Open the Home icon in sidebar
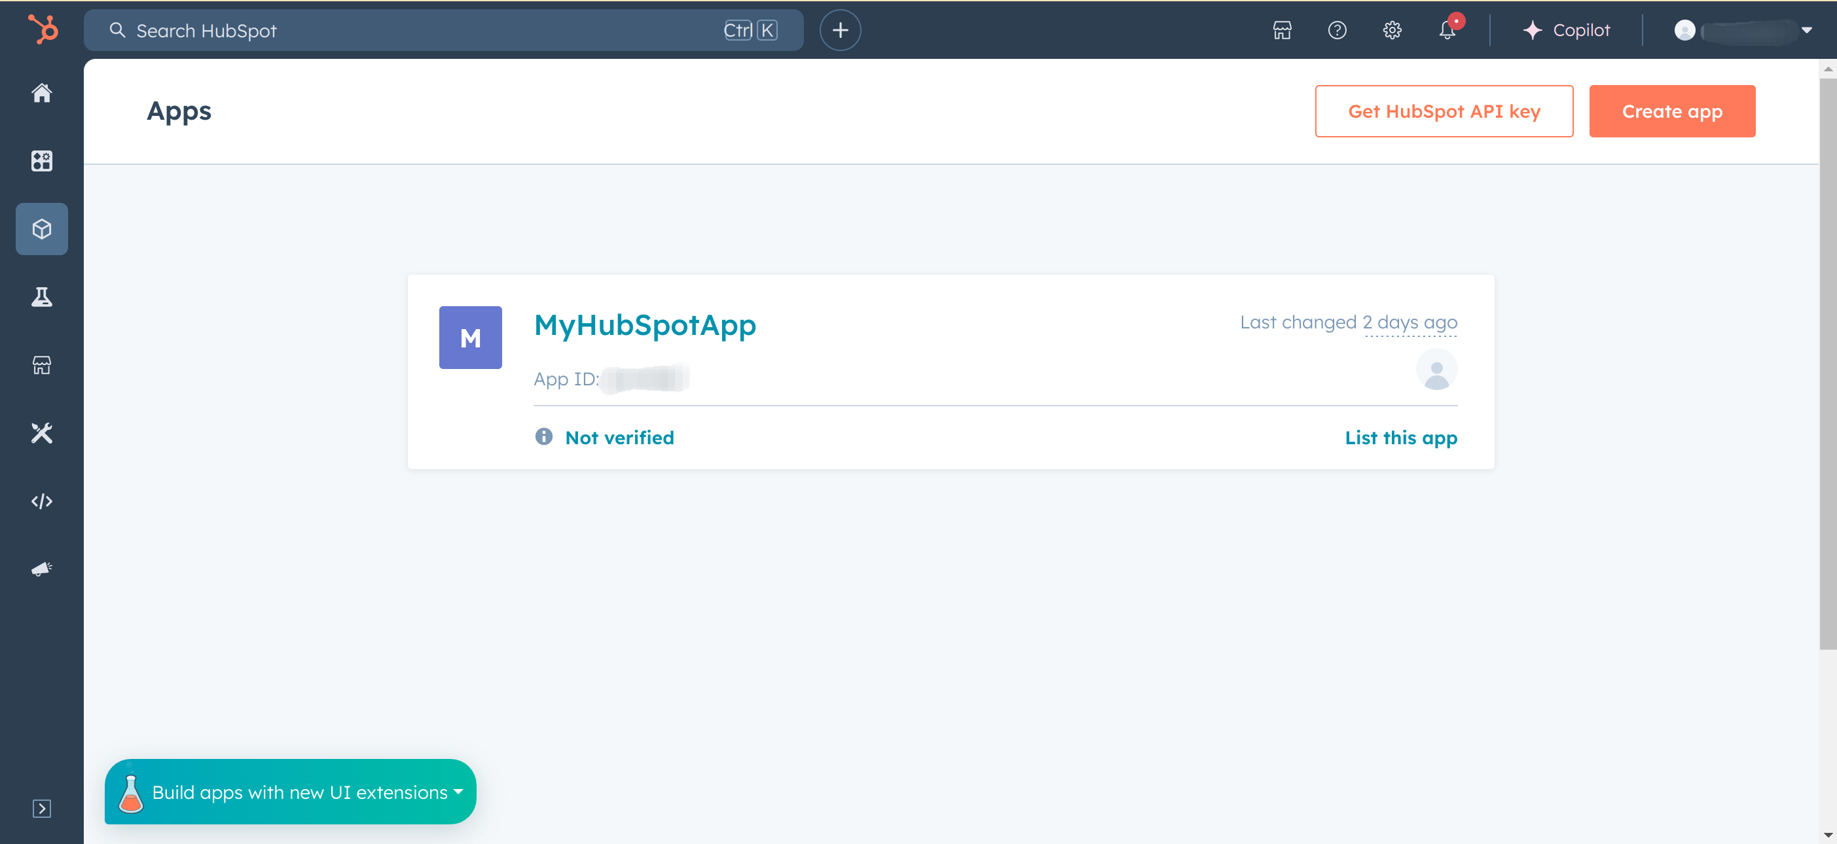The width and height of the screenshot is (1837, 844). pyautogui.click(x=42, y=93)
